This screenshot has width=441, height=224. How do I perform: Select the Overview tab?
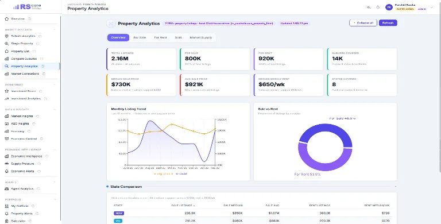[x=118, y=37]
